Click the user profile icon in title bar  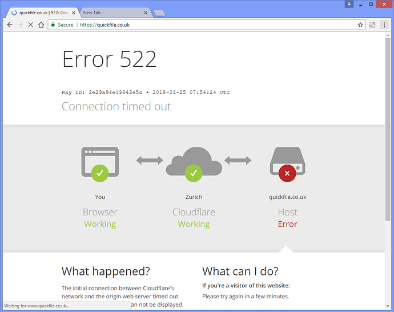[x=349, y=4]
